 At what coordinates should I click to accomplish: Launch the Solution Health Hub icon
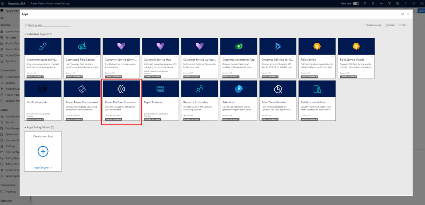(317, 89)
